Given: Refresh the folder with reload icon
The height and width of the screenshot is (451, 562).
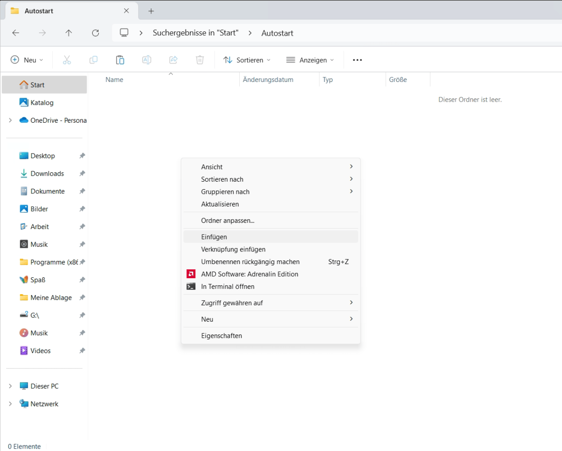Looking at the screenshot, I should pyautogui.click(x=96, y=33).
